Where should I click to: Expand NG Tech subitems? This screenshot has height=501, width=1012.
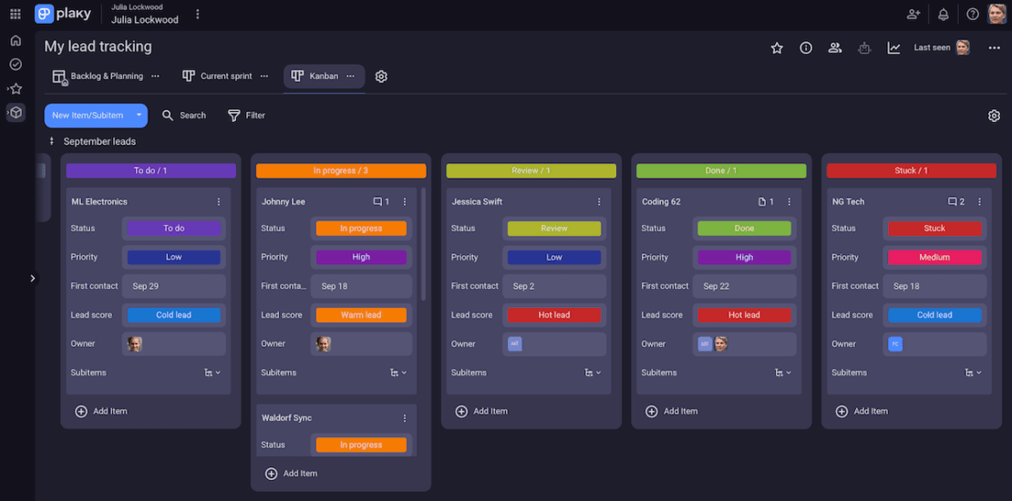973,373
